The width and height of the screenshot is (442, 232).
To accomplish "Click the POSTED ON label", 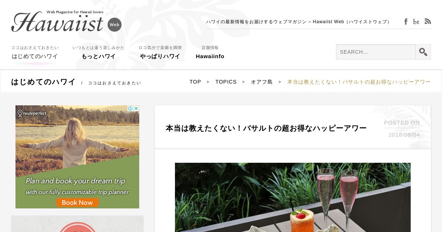I will (402, 123).
